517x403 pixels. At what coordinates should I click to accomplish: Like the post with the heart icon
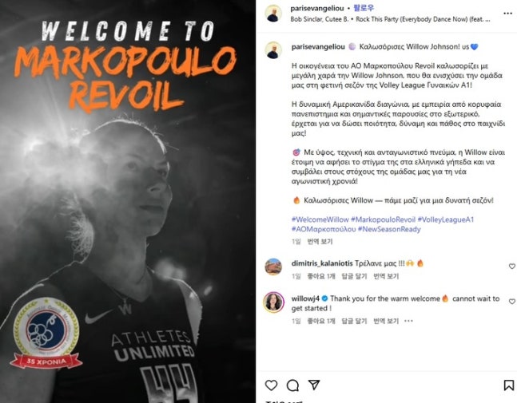pyautogui.click(x=271, y=385)
